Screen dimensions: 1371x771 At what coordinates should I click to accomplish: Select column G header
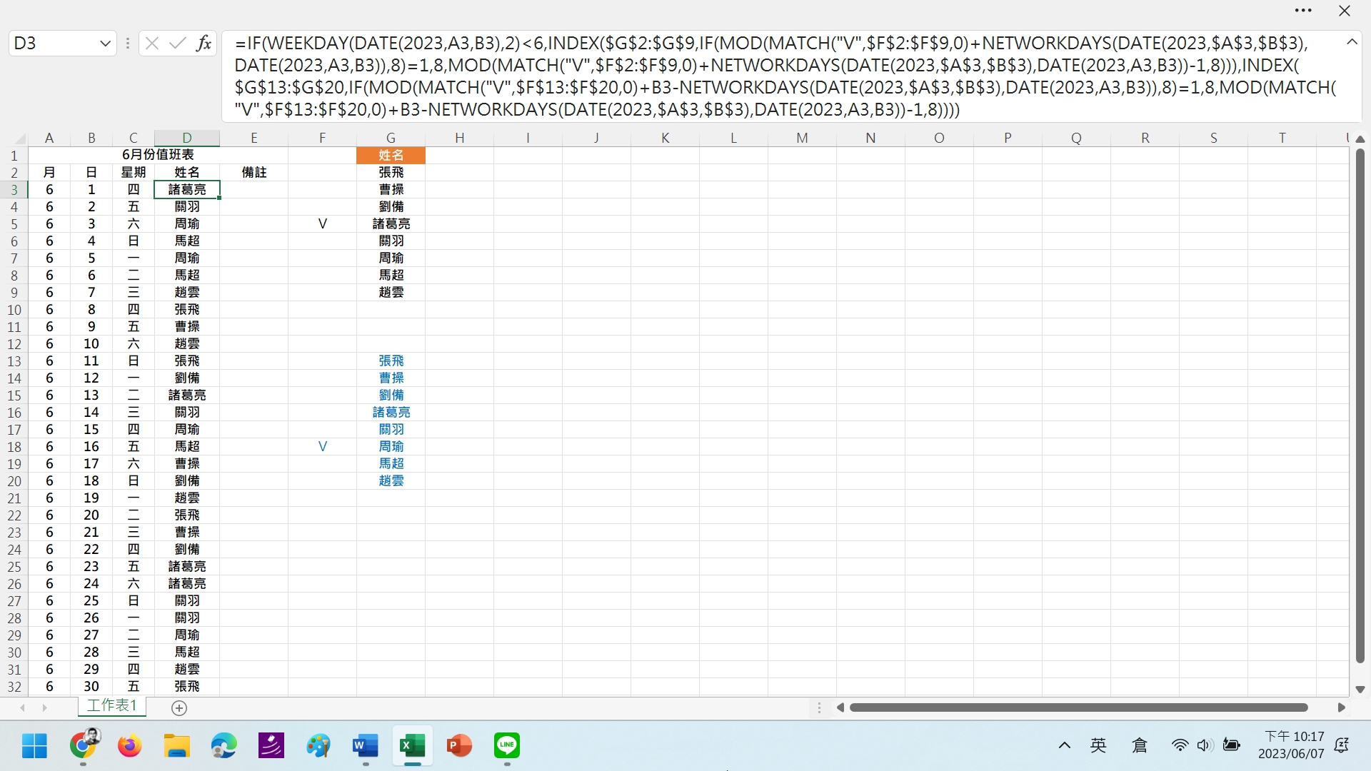[x=391, y=138]
